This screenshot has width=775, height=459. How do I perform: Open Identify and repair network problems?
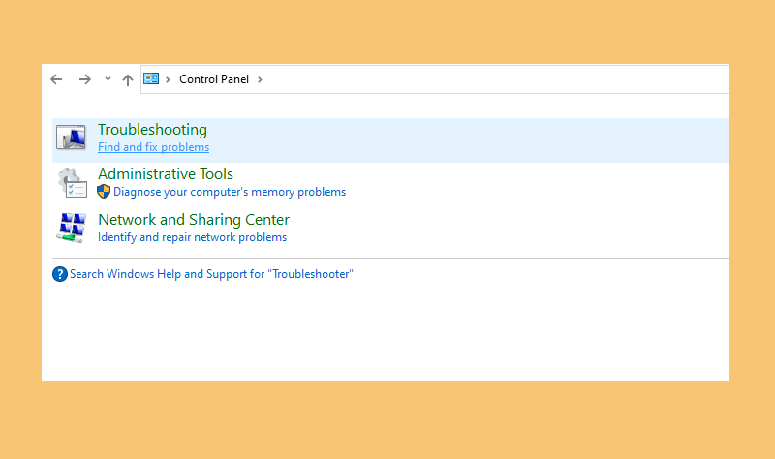[x=192, y=237]
